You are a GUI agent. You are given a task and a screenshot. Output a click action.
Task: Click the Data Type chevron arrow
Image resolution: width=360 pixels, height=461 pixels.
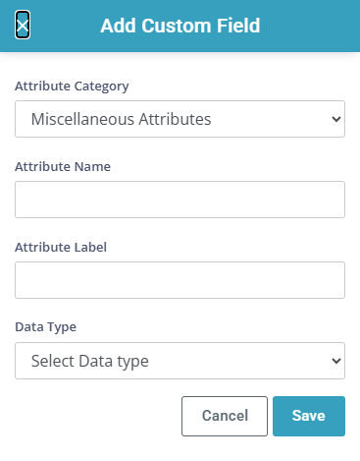click(x=336, y=361)
